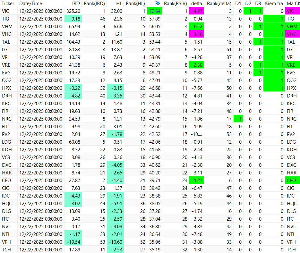
Task: Click the green D2 cell in the VIC row
Action: click(248, 11)
